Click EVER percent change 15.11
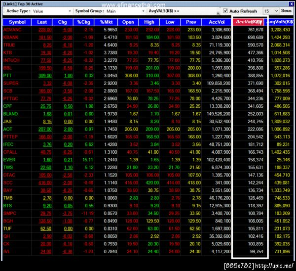 [88, 160]
